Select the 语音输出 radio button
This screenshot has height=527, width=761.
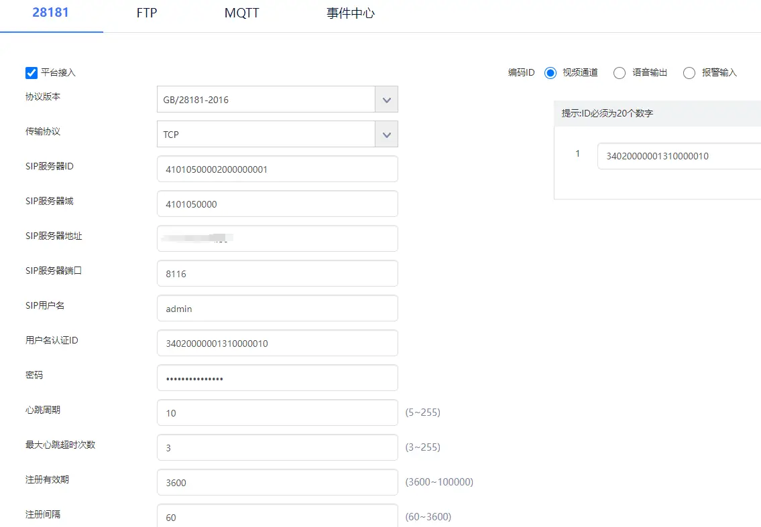click(620, 73)
